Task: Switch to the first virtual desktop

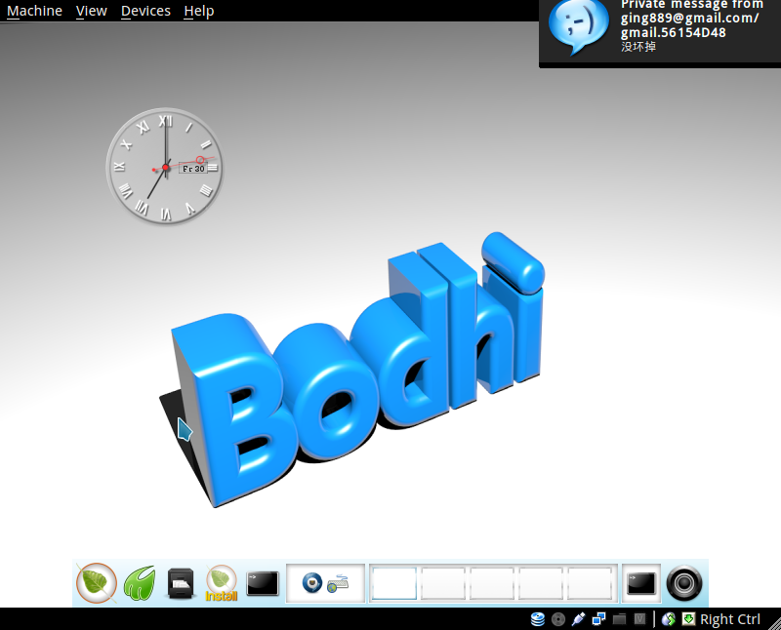Action: (394, 583)
